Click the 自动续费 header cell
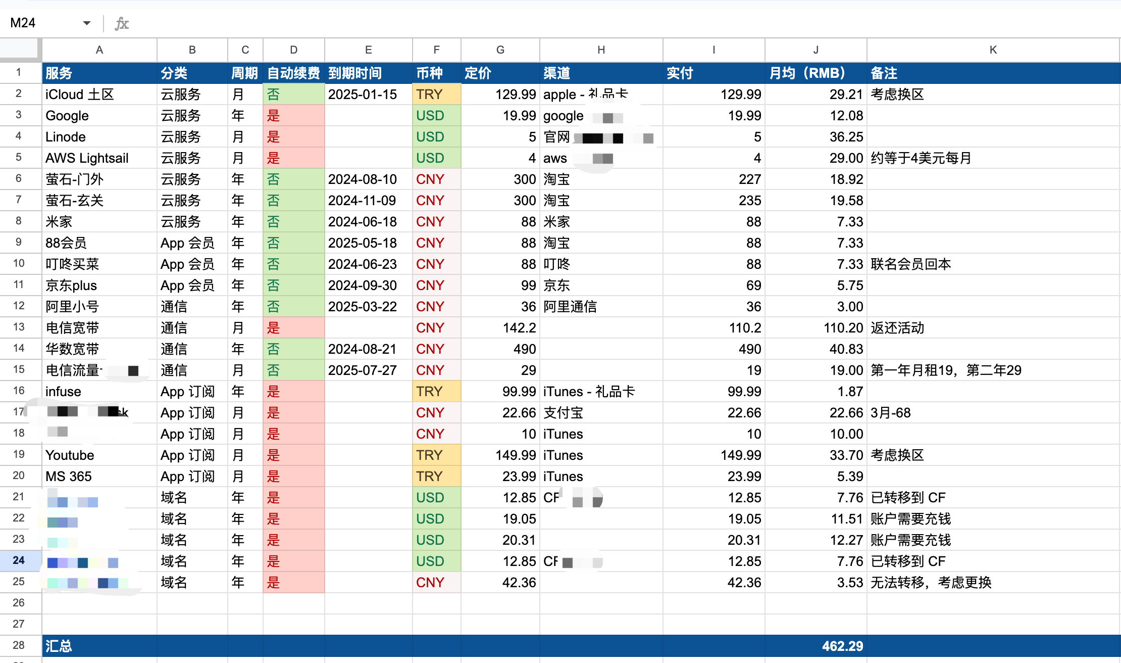This screenshot has height=663, width=1121. (x=294, y=73)
